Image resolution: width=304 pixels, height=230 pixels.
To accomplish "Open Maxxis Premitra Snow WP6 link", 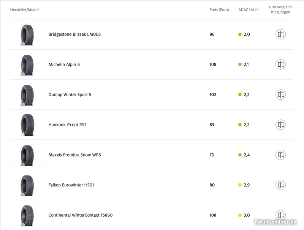I will 74,155.
